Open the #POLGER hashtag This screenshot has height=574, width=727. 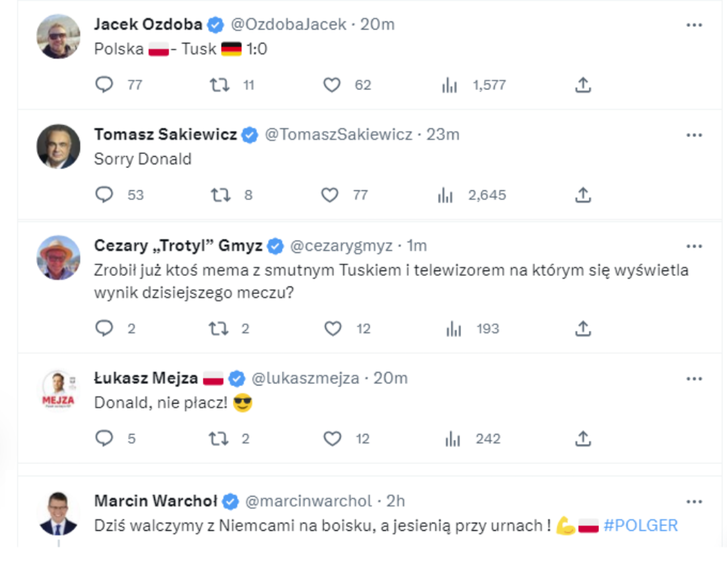[x=640, y=526]
